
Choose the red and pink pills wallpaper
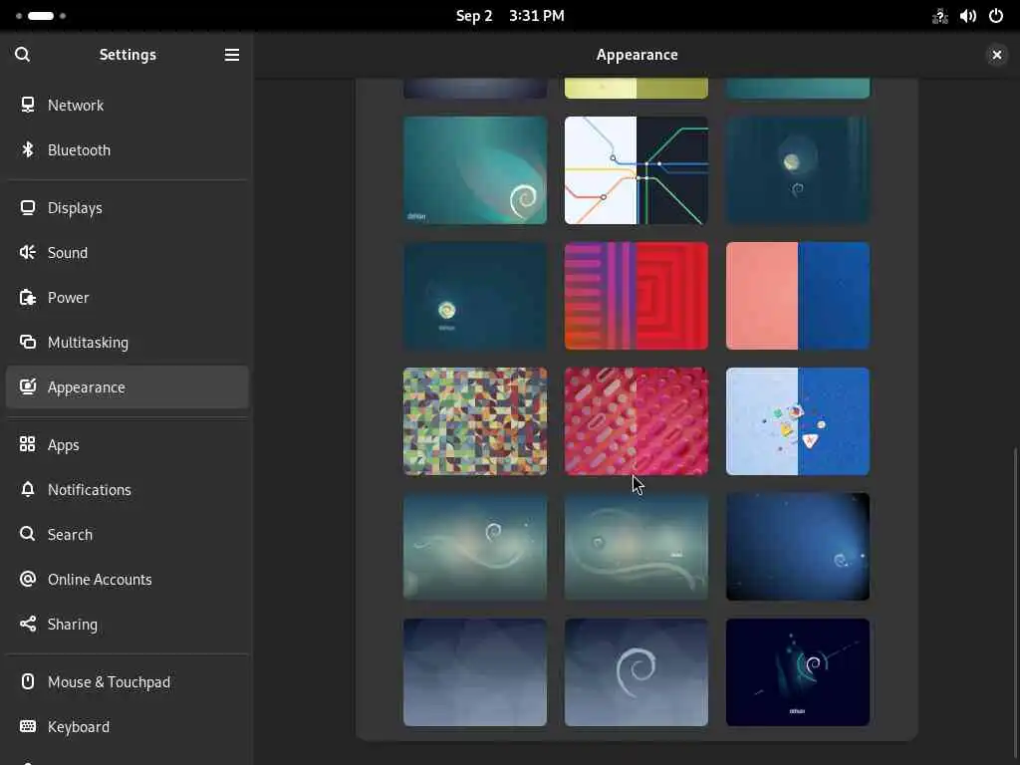click(x=637, y=421)
